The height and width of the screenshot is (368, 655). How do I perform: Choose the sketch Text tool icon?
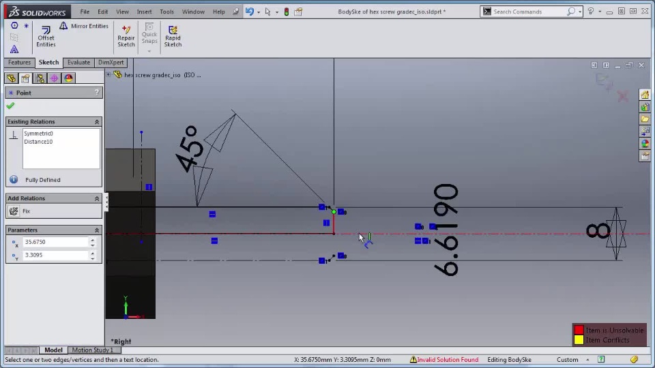click(14, 49)
